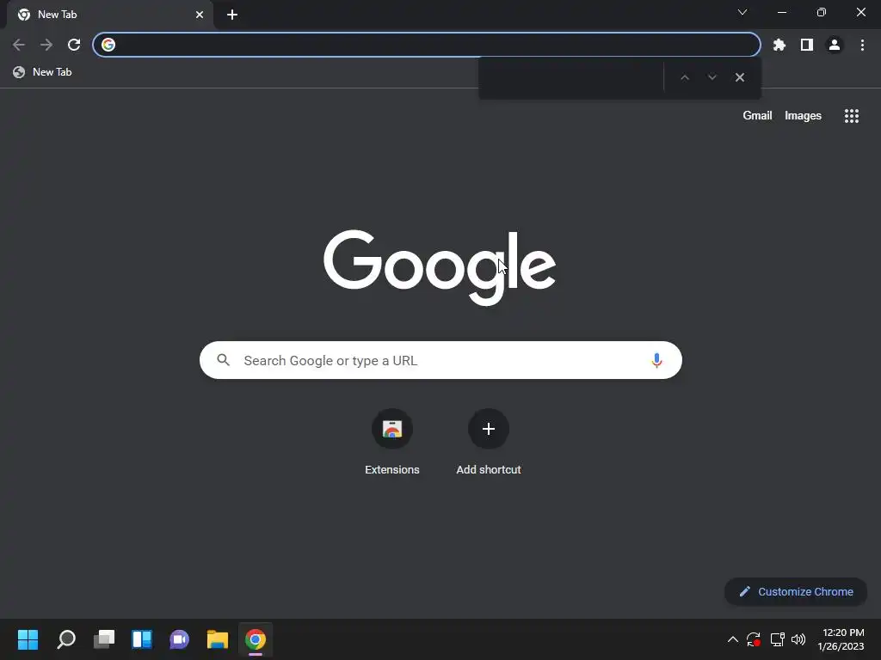Start voice search with the microphone

point(656,360)
